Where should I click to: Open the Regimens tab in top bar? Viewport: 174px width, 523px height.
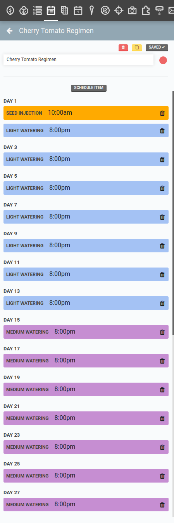coord(51,10)
